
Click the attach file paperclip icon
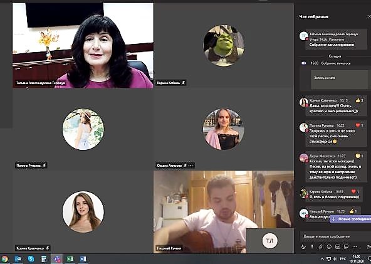320,246
